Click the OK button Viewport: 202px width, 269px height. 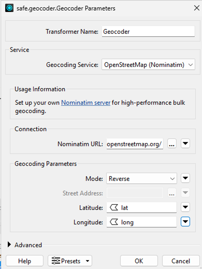139,261
